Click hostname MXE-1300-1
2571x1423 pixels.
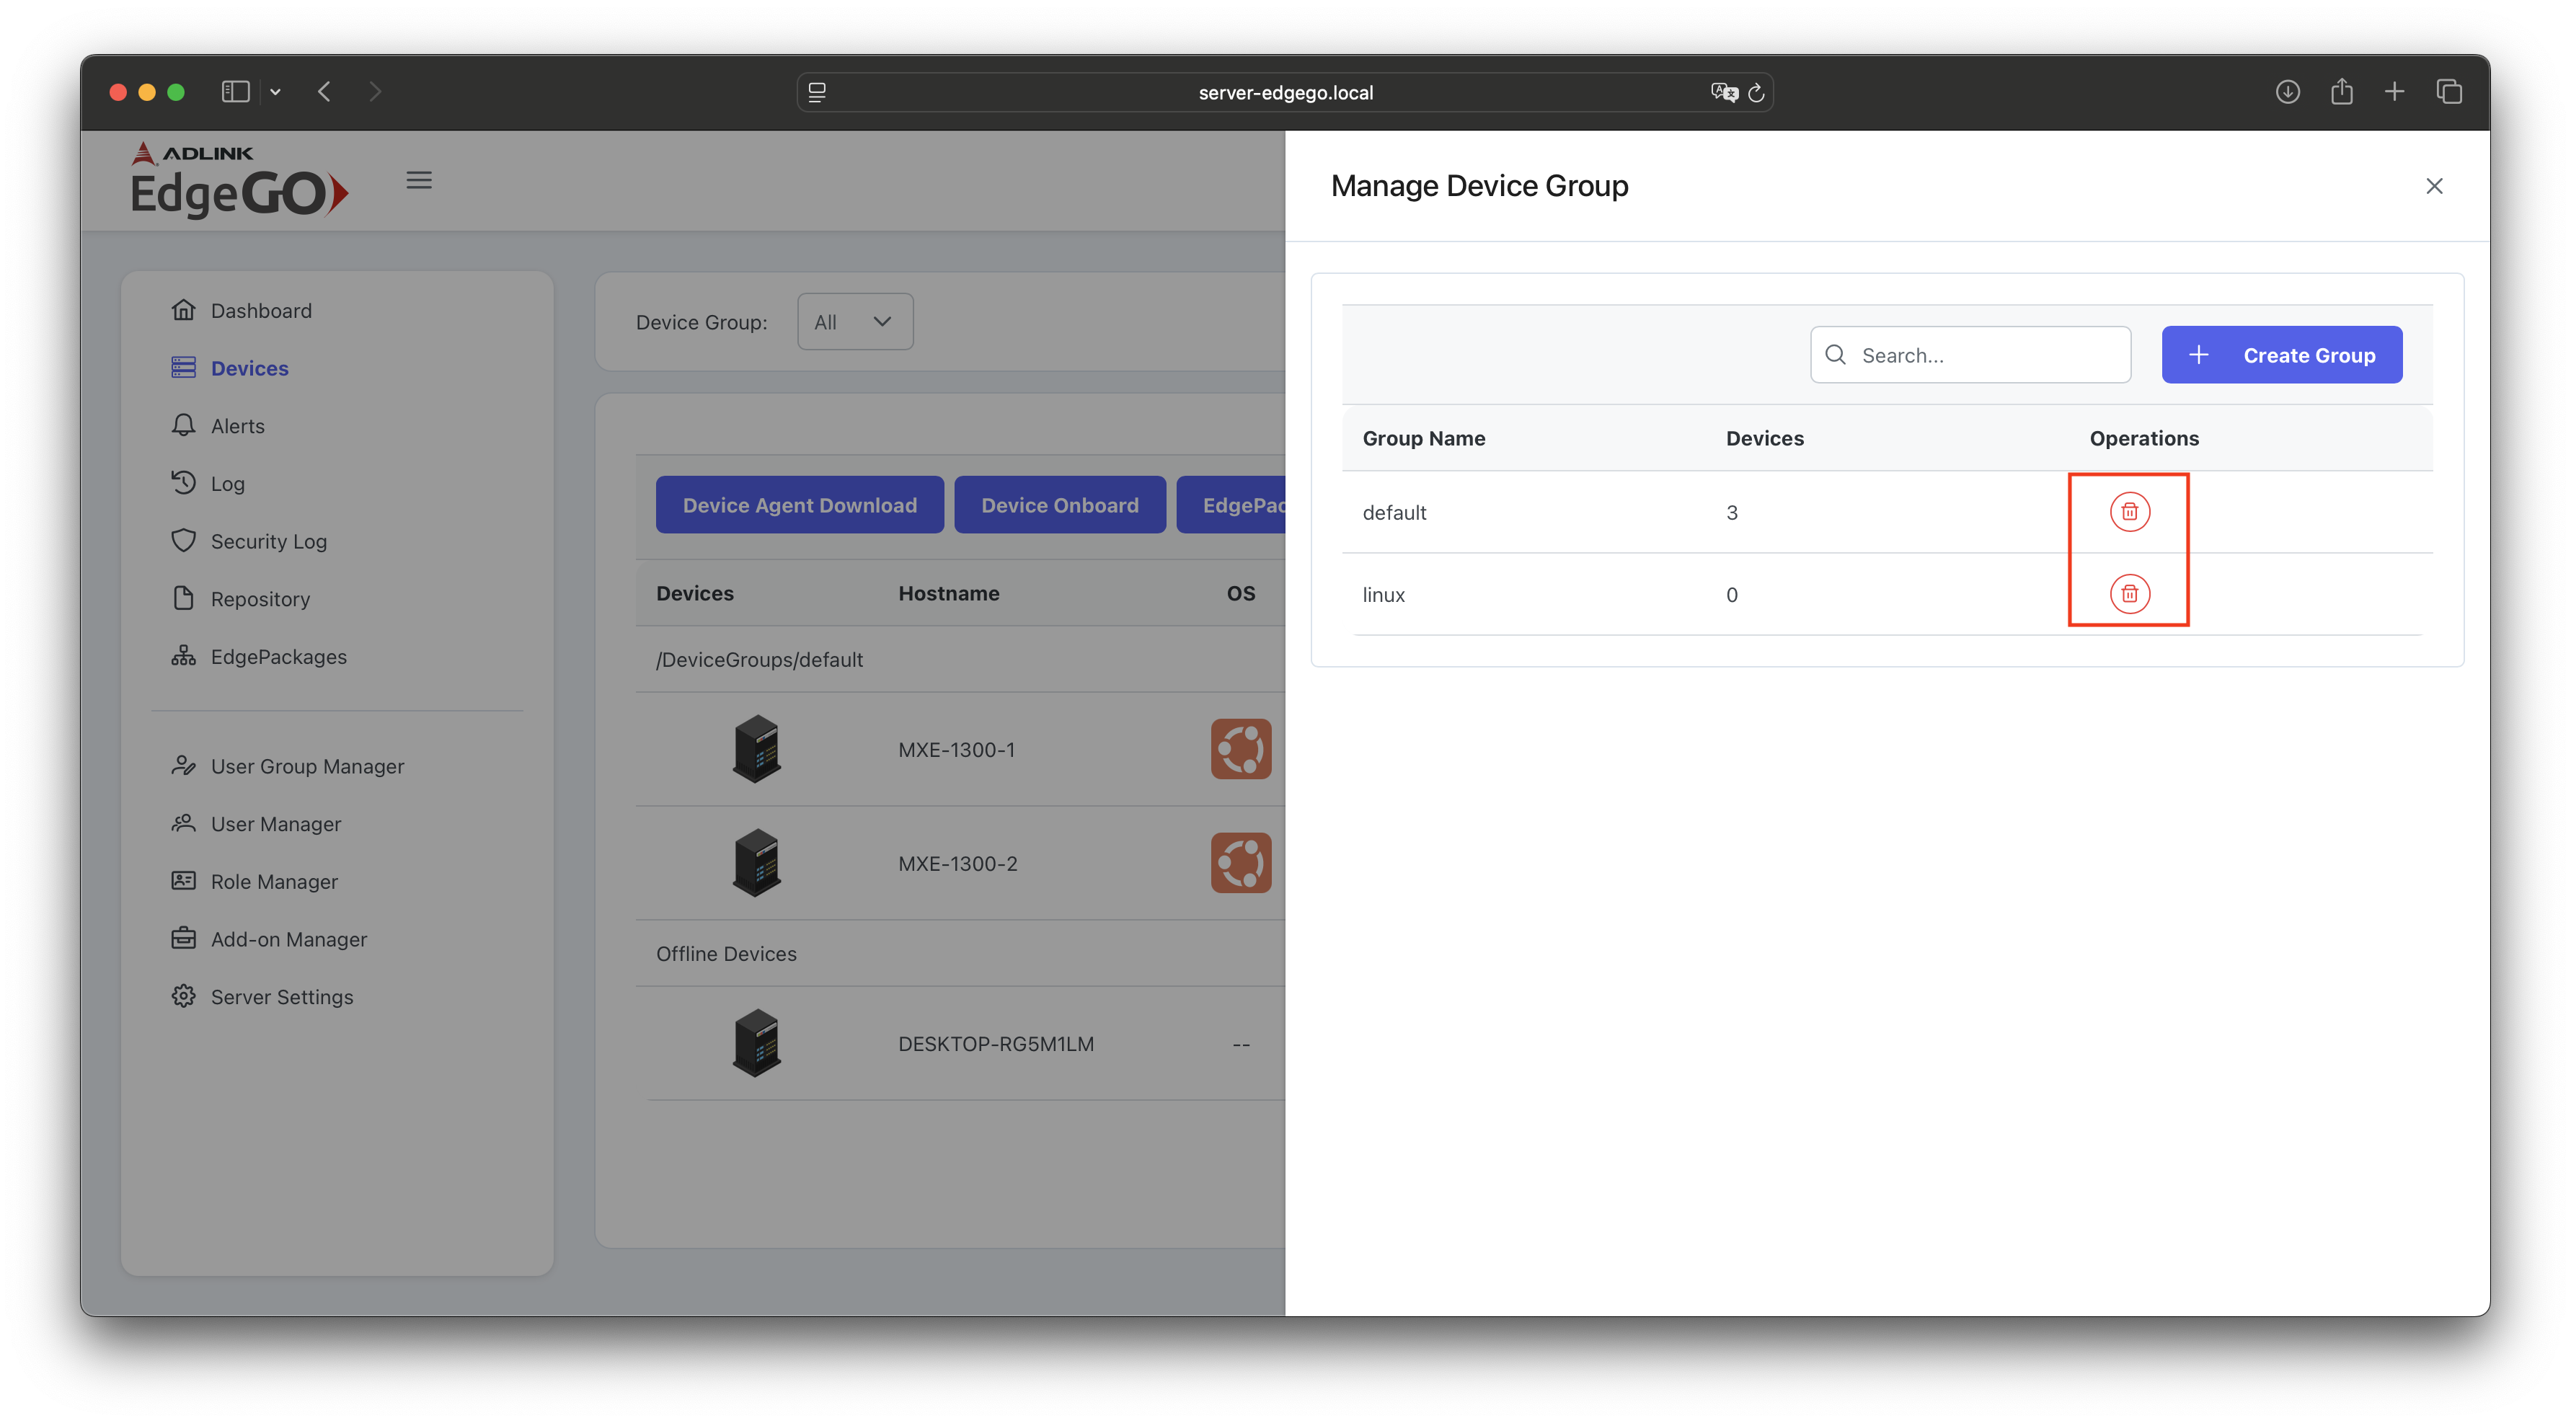(x=956, y=750)
